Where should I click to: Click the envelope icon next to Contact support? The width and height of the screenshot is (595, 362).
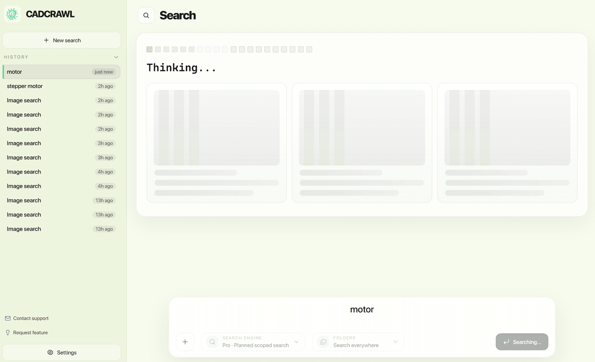[x=8, y=318]
